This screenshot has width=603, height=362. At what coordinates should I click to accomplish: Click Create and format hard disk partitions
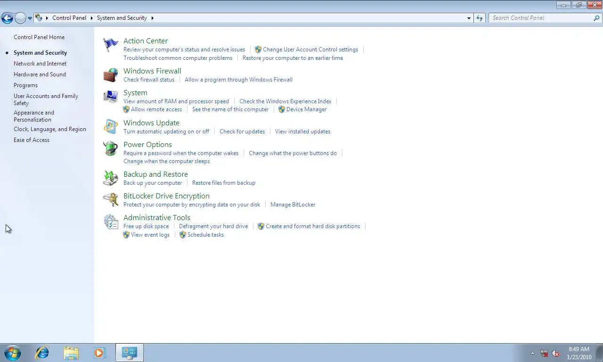tap(313, 226)
